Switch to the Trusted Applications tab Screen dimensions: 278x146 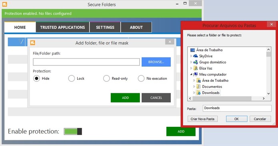point(62,28)
